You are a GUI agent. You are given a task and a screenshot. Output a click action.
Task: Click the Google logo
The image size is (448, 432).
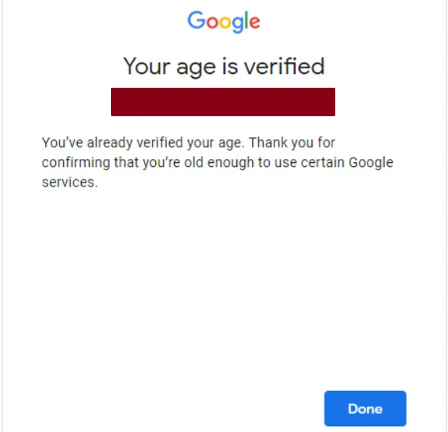tap(224, 21)
